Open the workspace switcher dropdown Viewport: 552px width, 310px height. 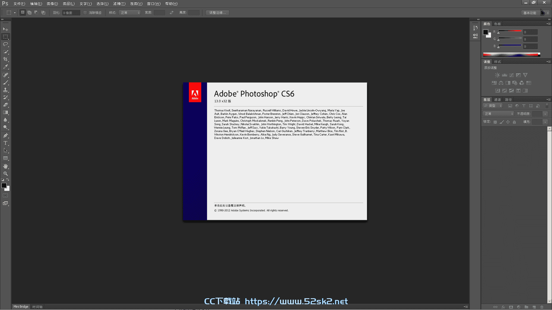pos(536,13)
